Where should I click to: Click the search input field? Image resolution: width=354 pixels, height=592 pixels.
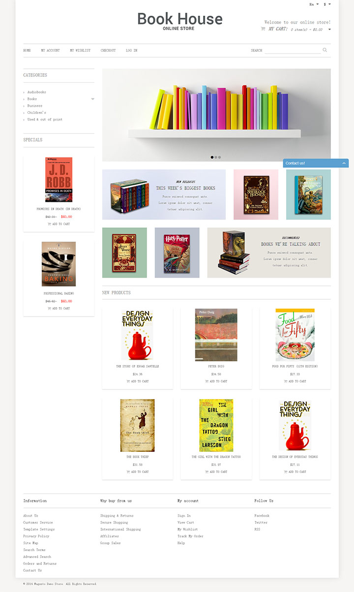click(293, 50)
